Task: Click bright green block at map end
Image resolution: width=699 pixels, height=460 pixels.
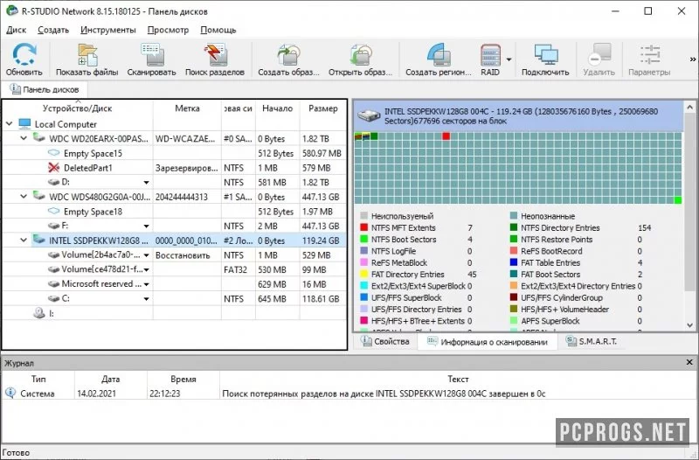Action: (x=678, y=200)
